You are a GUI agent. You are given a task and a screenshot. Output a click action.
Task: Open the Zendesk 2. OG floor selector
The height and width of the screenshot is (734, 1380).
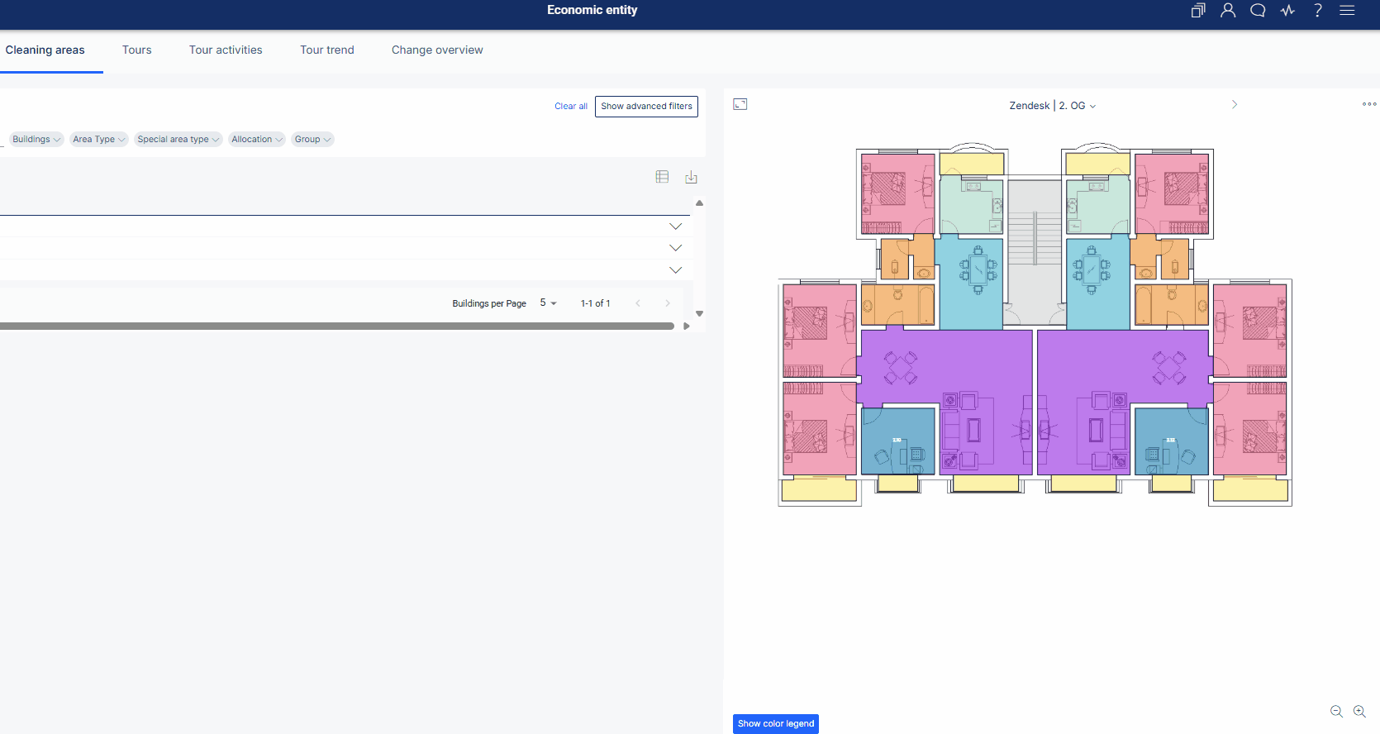click(1053, 106)
